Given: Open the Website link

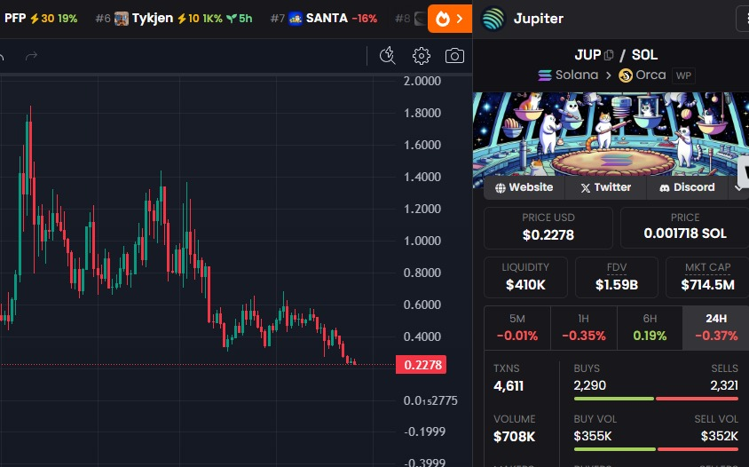Looking at the screenshot, I should click(524, 187).
